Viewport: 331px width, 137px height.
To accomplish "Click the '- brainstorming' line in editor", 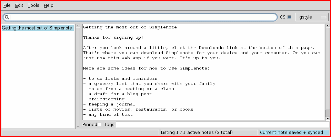I will pyautogui.click(x=104, y=99).
